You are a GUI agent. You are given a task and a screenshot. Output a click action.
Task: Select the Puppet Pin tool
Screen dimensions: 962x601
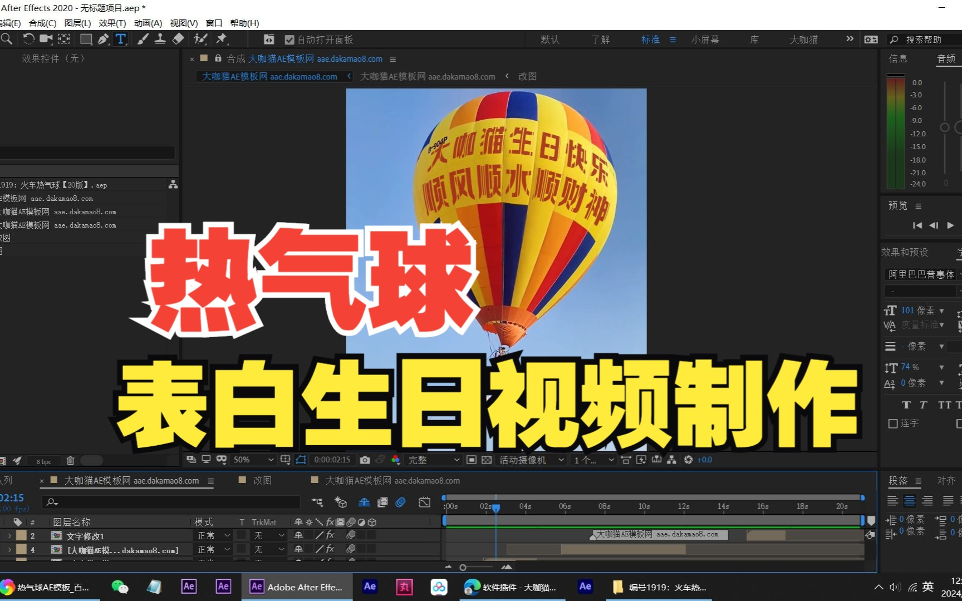(222, 39)
